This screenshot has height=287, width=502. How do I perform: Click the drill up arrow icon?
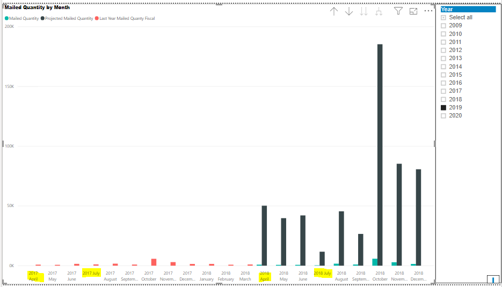pos(334,11)
